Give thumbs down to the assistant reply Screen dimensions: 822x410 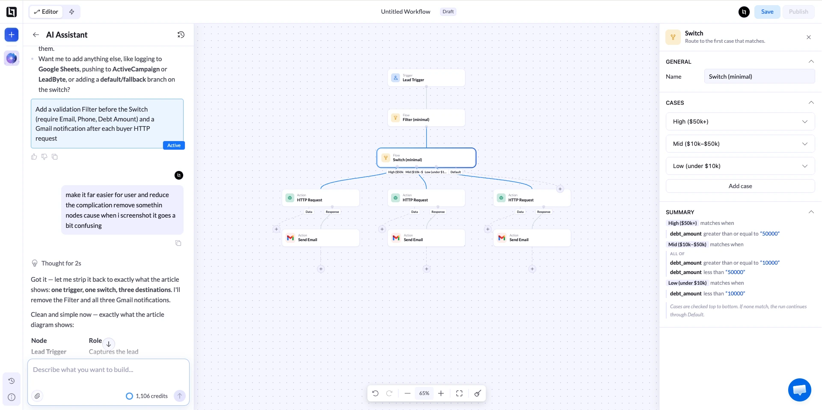tap(45, 157)
